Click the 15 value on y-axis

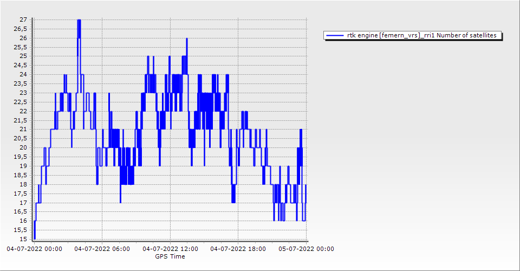[23, 239]
